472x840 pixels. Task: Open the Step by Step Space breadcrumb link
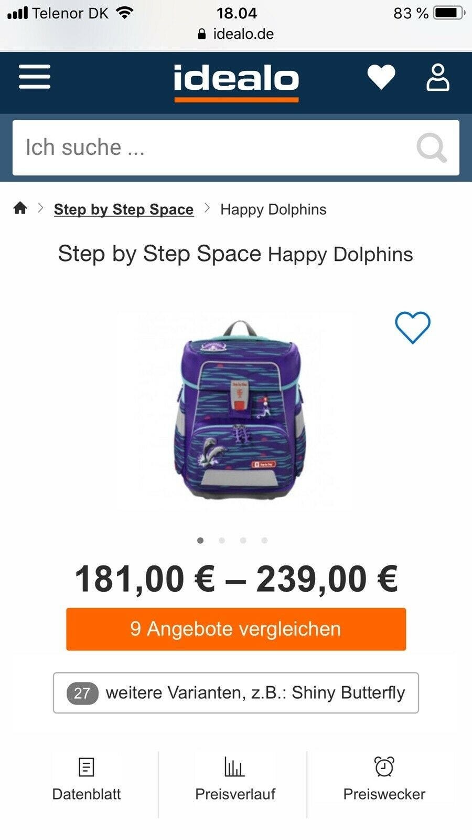pyautogui.click(x=124, y=209)
